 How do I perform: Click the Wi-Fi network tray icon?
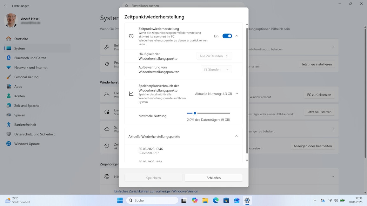(x=330, y=200)
